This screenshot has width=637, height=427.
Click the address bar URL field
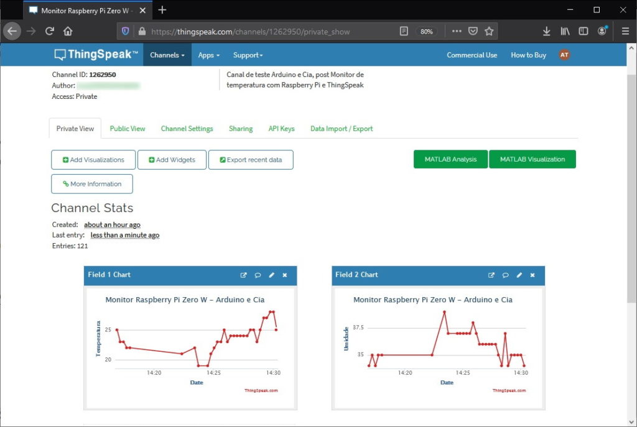(x=250, y=32)
